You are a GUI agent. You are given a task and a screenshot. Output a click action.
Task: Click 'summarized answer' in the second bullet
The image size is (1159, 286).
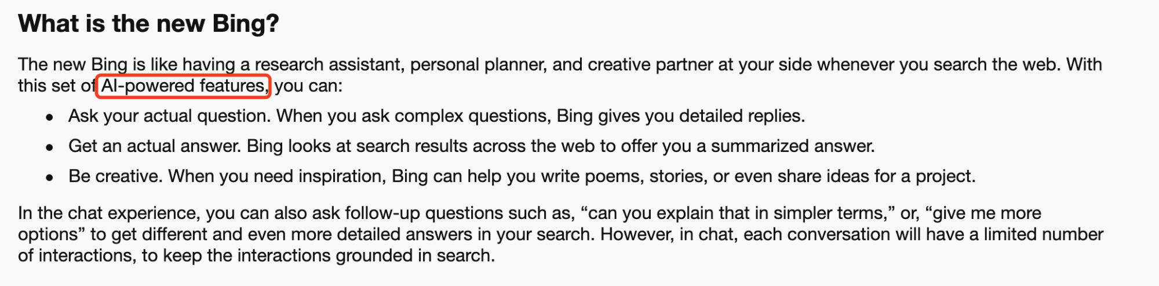click(x=791, y=146)
